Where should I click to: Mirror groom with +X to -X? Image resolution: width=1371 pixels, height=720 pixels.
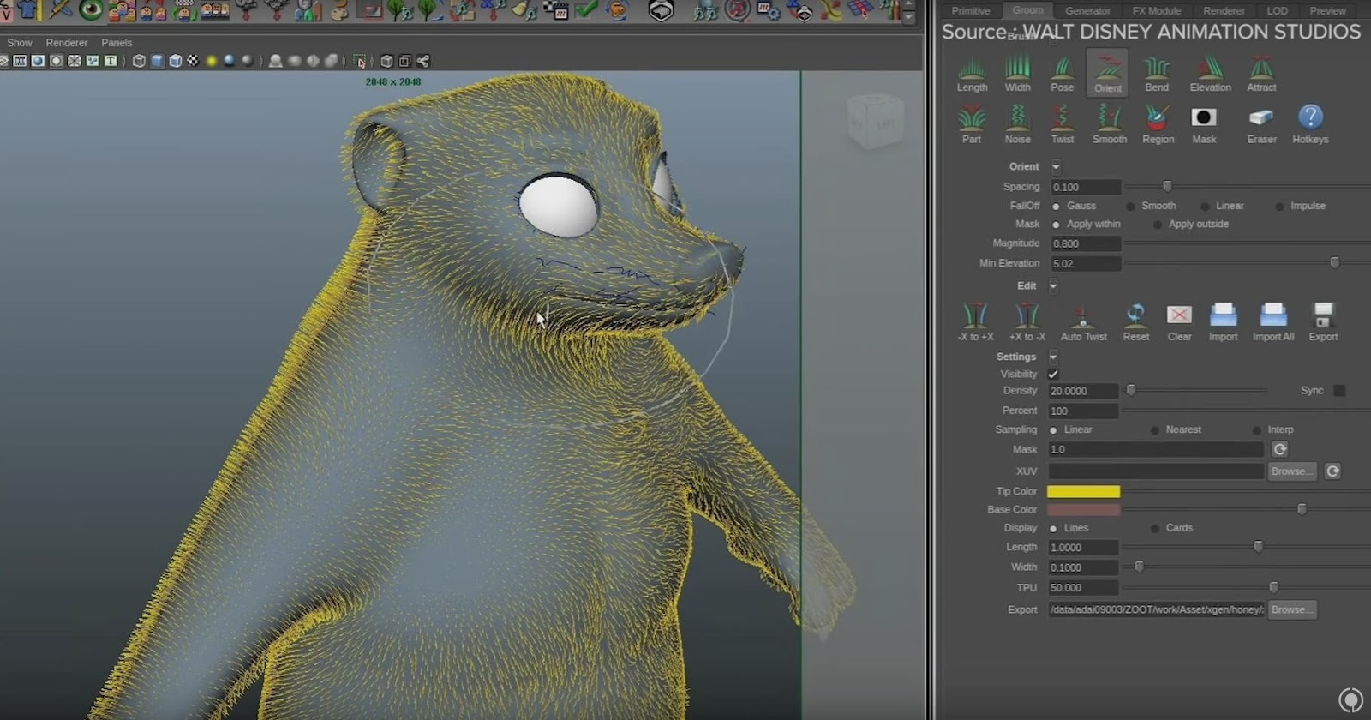(1027, 322)
